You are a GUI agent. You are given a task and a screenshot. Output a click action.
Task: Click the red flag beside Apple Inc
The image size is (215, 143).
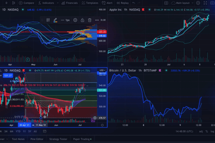143,9
